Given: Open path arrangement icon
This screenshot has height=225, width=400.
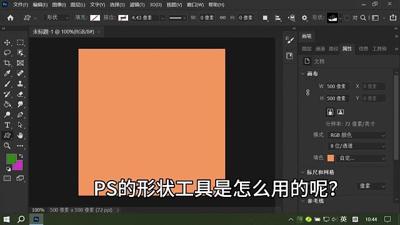Looking at the screenshot, I should pyautogui.click(x=291, y=18).
